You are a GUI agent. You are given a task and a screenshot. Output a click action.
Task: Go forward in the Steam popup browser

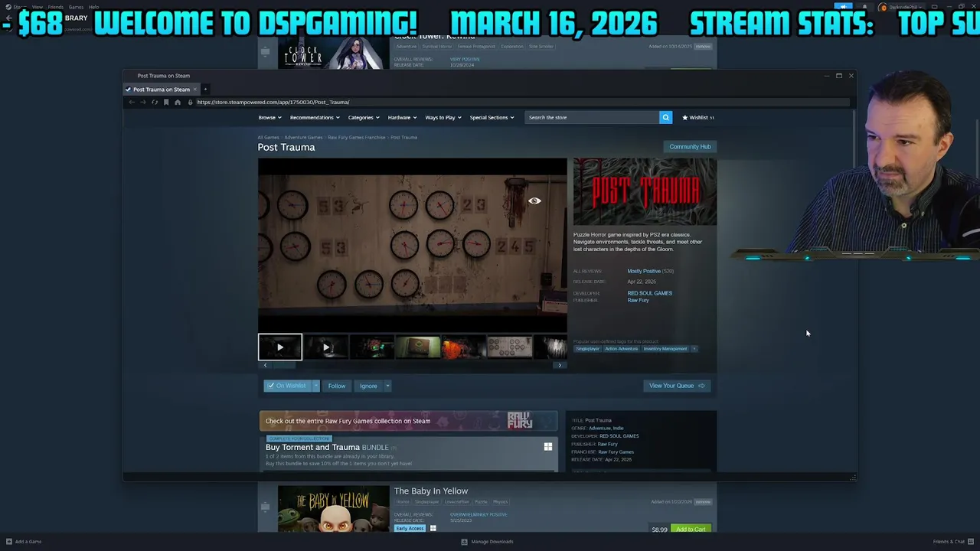[142, 102]
